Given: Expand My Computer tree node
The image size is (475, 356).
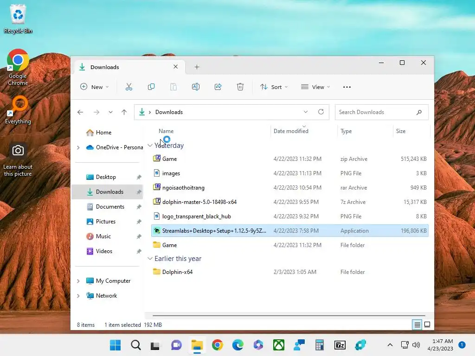Looking at the screenshot, I should pos(78,281).
